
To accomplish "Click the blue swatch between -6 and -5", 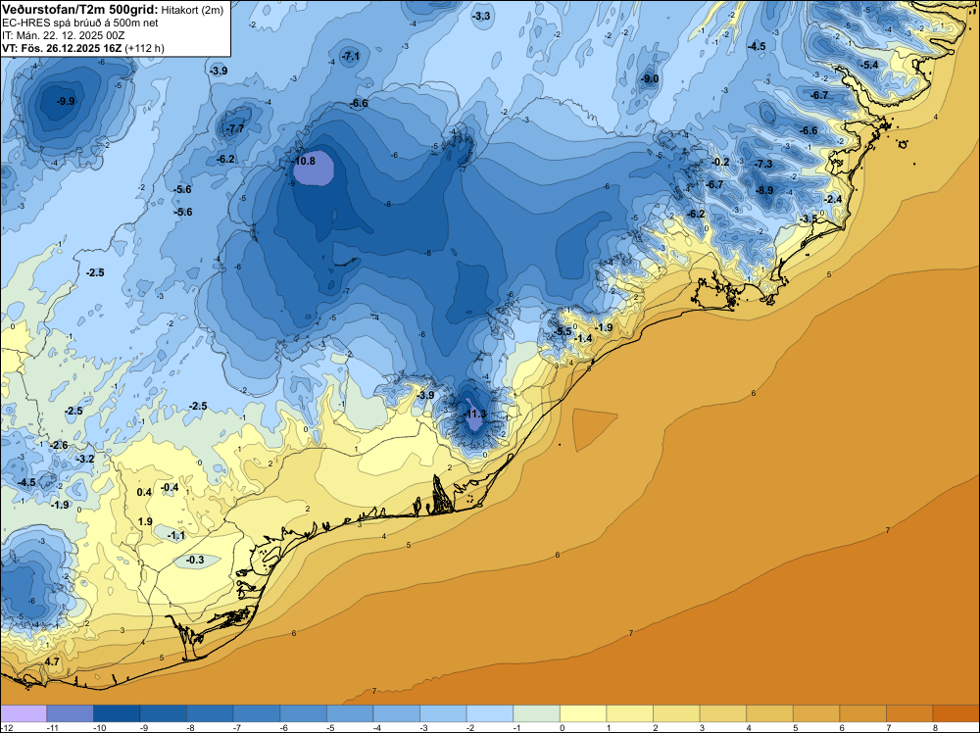I will tap(303, 713).
